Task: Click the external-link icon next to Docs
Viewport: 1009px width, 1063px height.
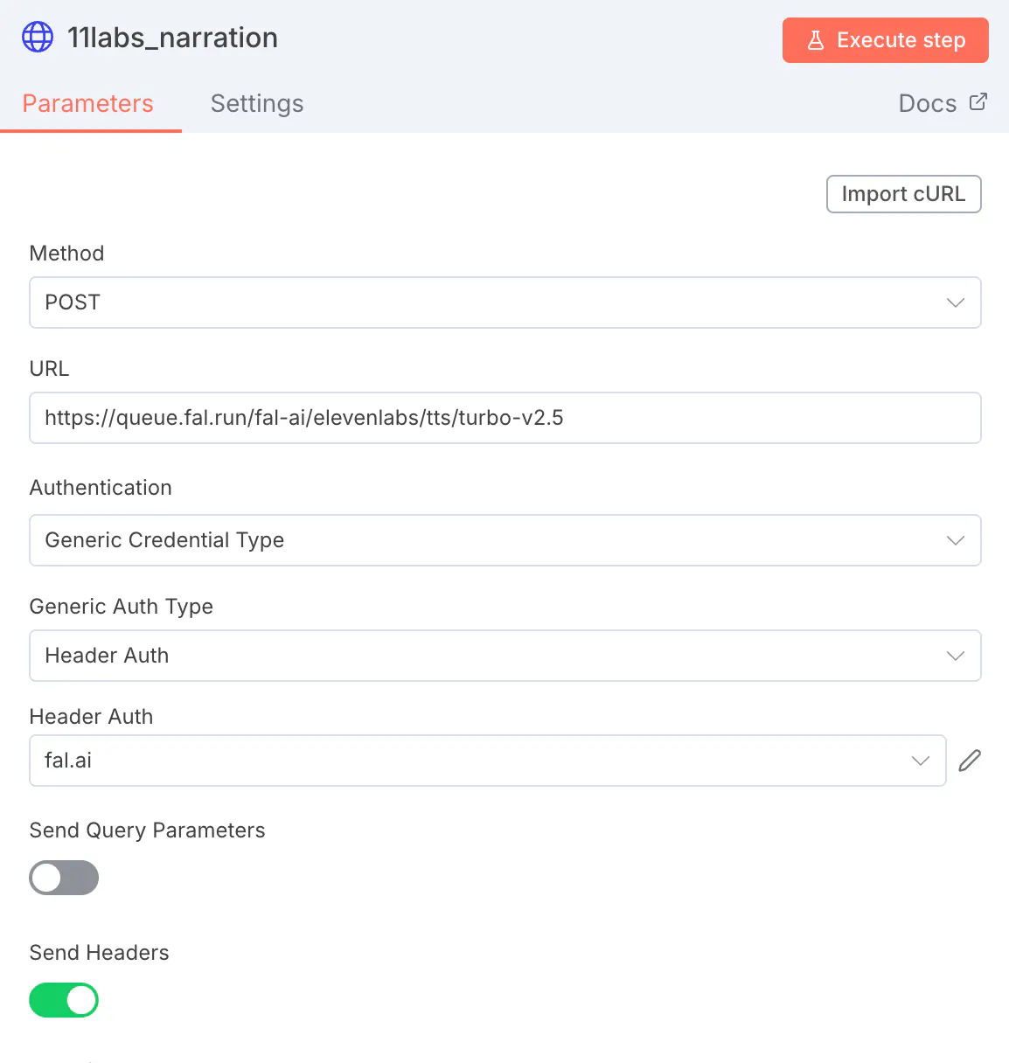Action: click(x=978, y=102)
